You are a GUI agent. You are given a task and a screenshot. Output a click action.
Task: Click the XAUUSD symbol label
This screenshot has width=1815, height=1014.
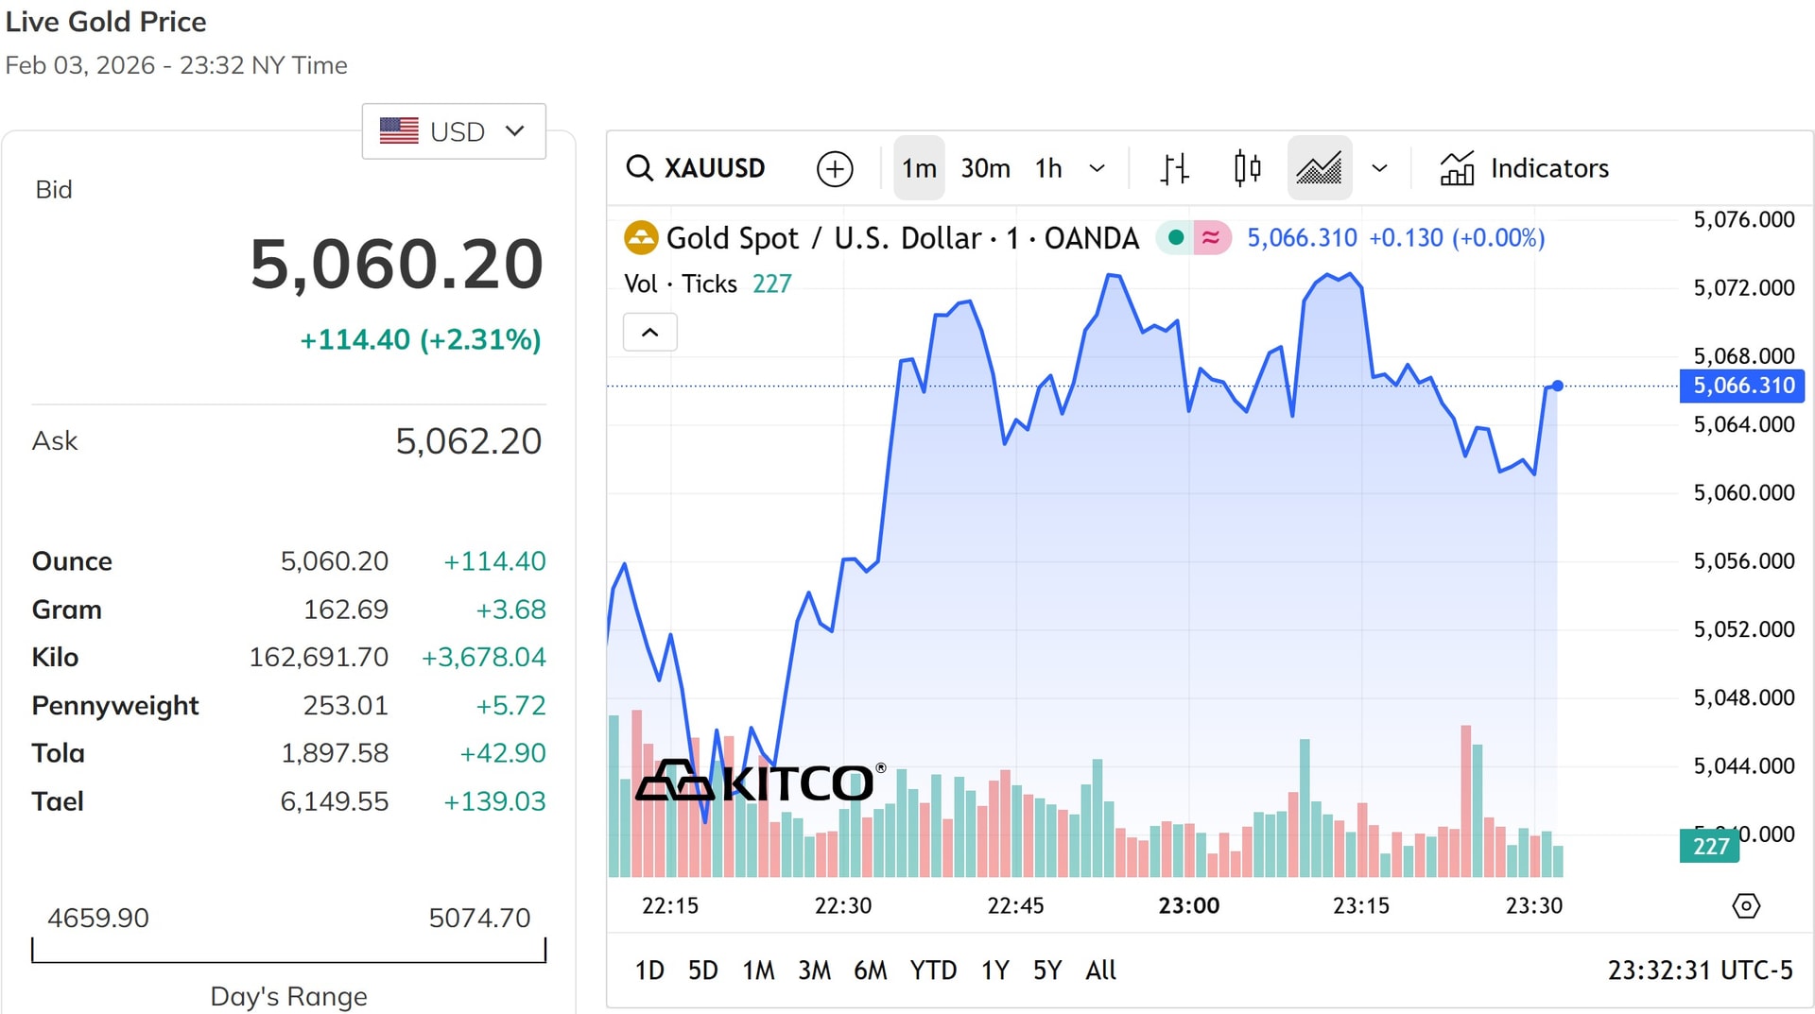tap(715, 167)
